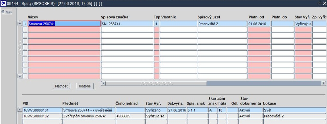Click the Stav Vyř. cell Vyřizuje s
327x124 pixels.
(303, 24)
